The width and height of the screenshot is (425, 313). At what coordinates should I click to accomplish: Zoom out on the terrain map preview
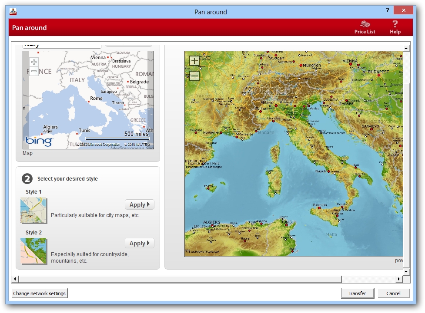(194, 76)
